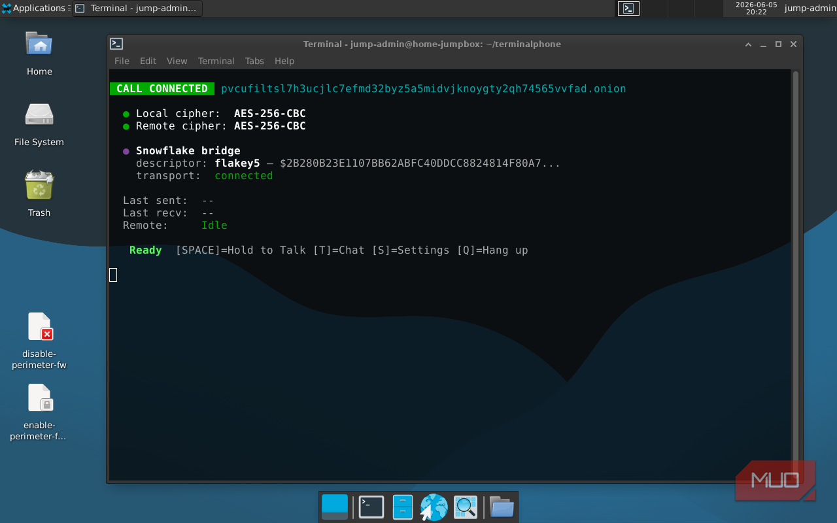The height and width of the screenshot is (523, 837).
Task: Click the green Ready indicator text
Action: 146,250
